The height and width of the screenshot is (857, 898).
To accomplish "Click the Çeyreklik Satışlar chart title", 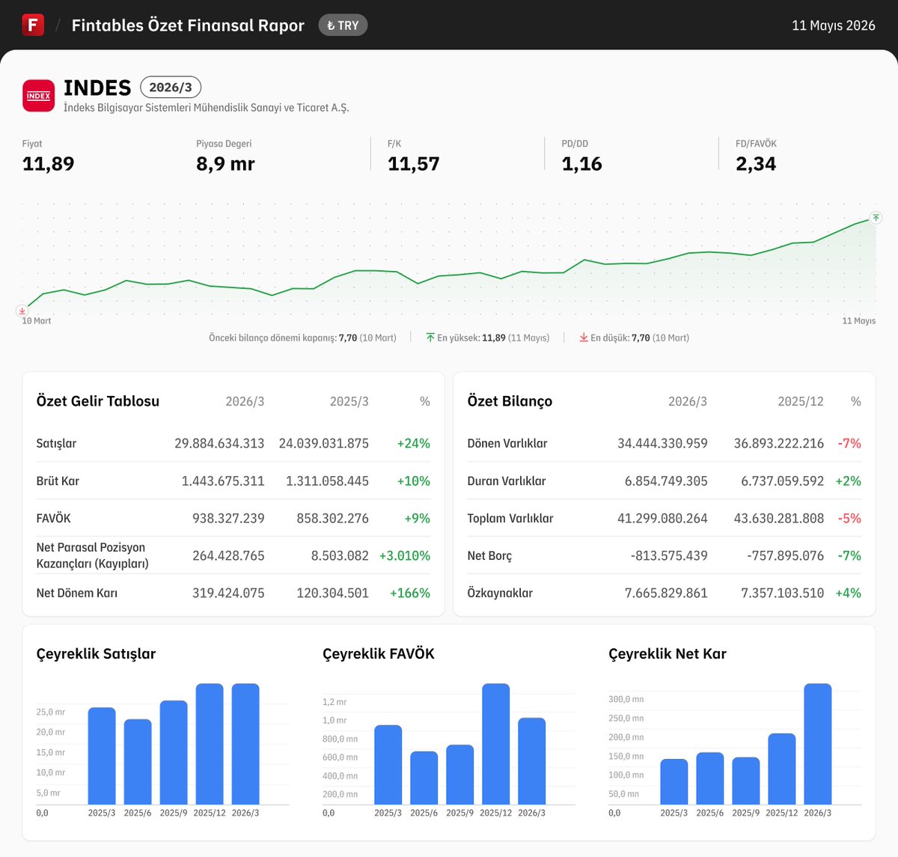I will tap(96, 653).
